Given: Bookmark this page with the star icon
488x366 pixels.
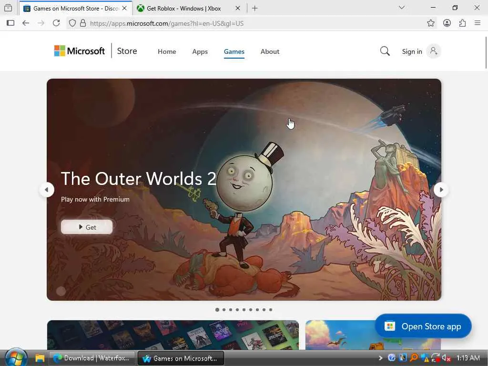Looking at the screenshot, I should coord(431,23).
